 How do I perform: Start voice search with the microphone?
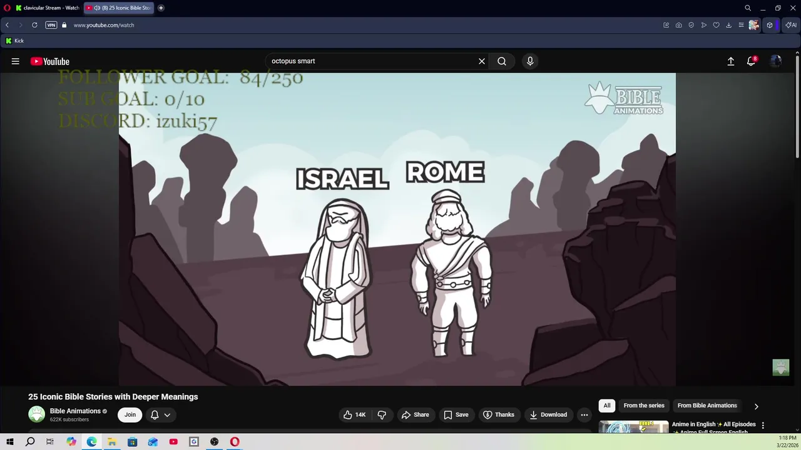pos(530,61)
